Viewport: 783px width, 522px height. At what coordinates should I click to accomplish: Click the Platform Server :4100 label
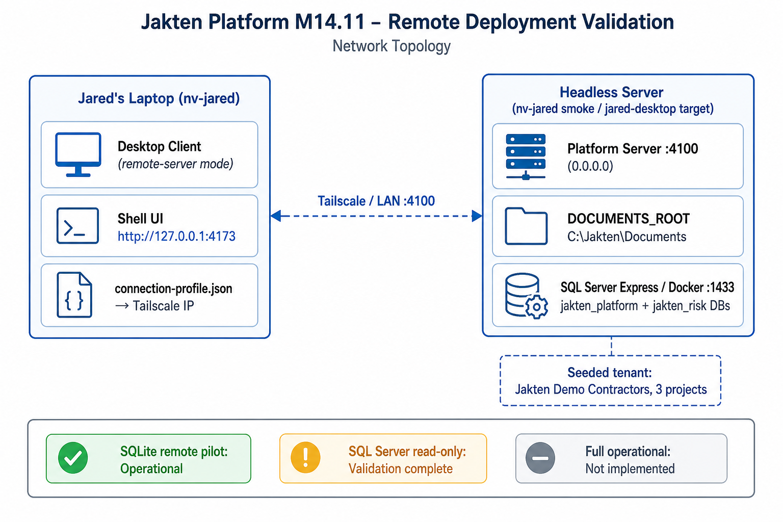[633, 149]
